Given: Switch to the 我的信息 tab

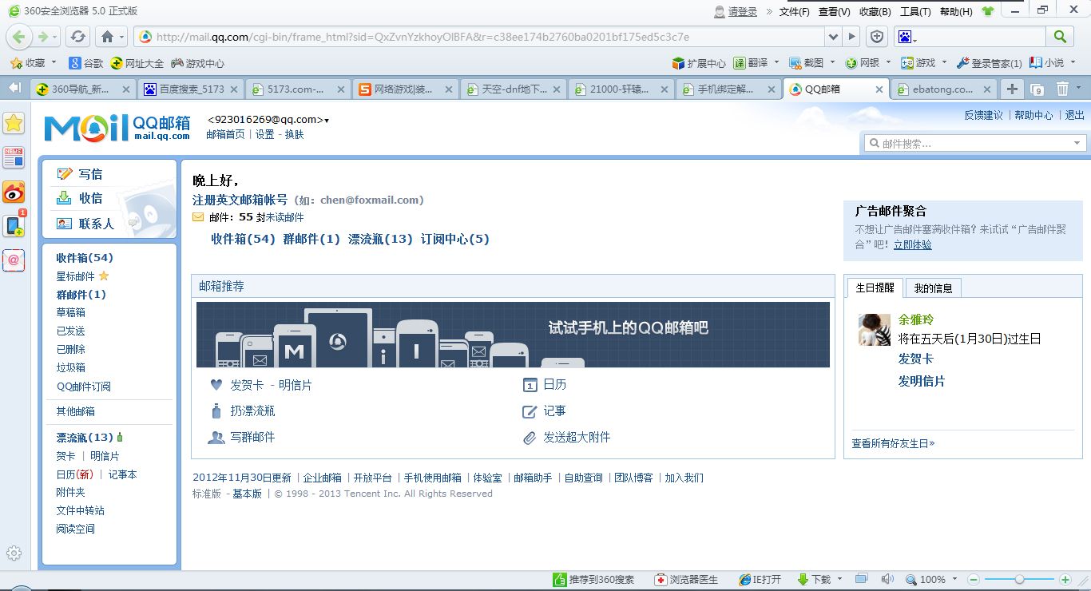Looking at the screenshot, I should (933, 288).
